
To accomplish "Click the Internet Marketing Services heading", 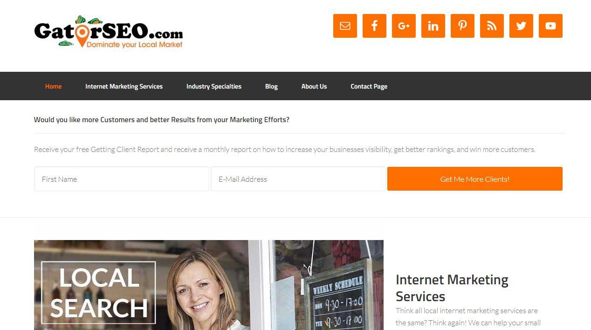I will [452, 288].
